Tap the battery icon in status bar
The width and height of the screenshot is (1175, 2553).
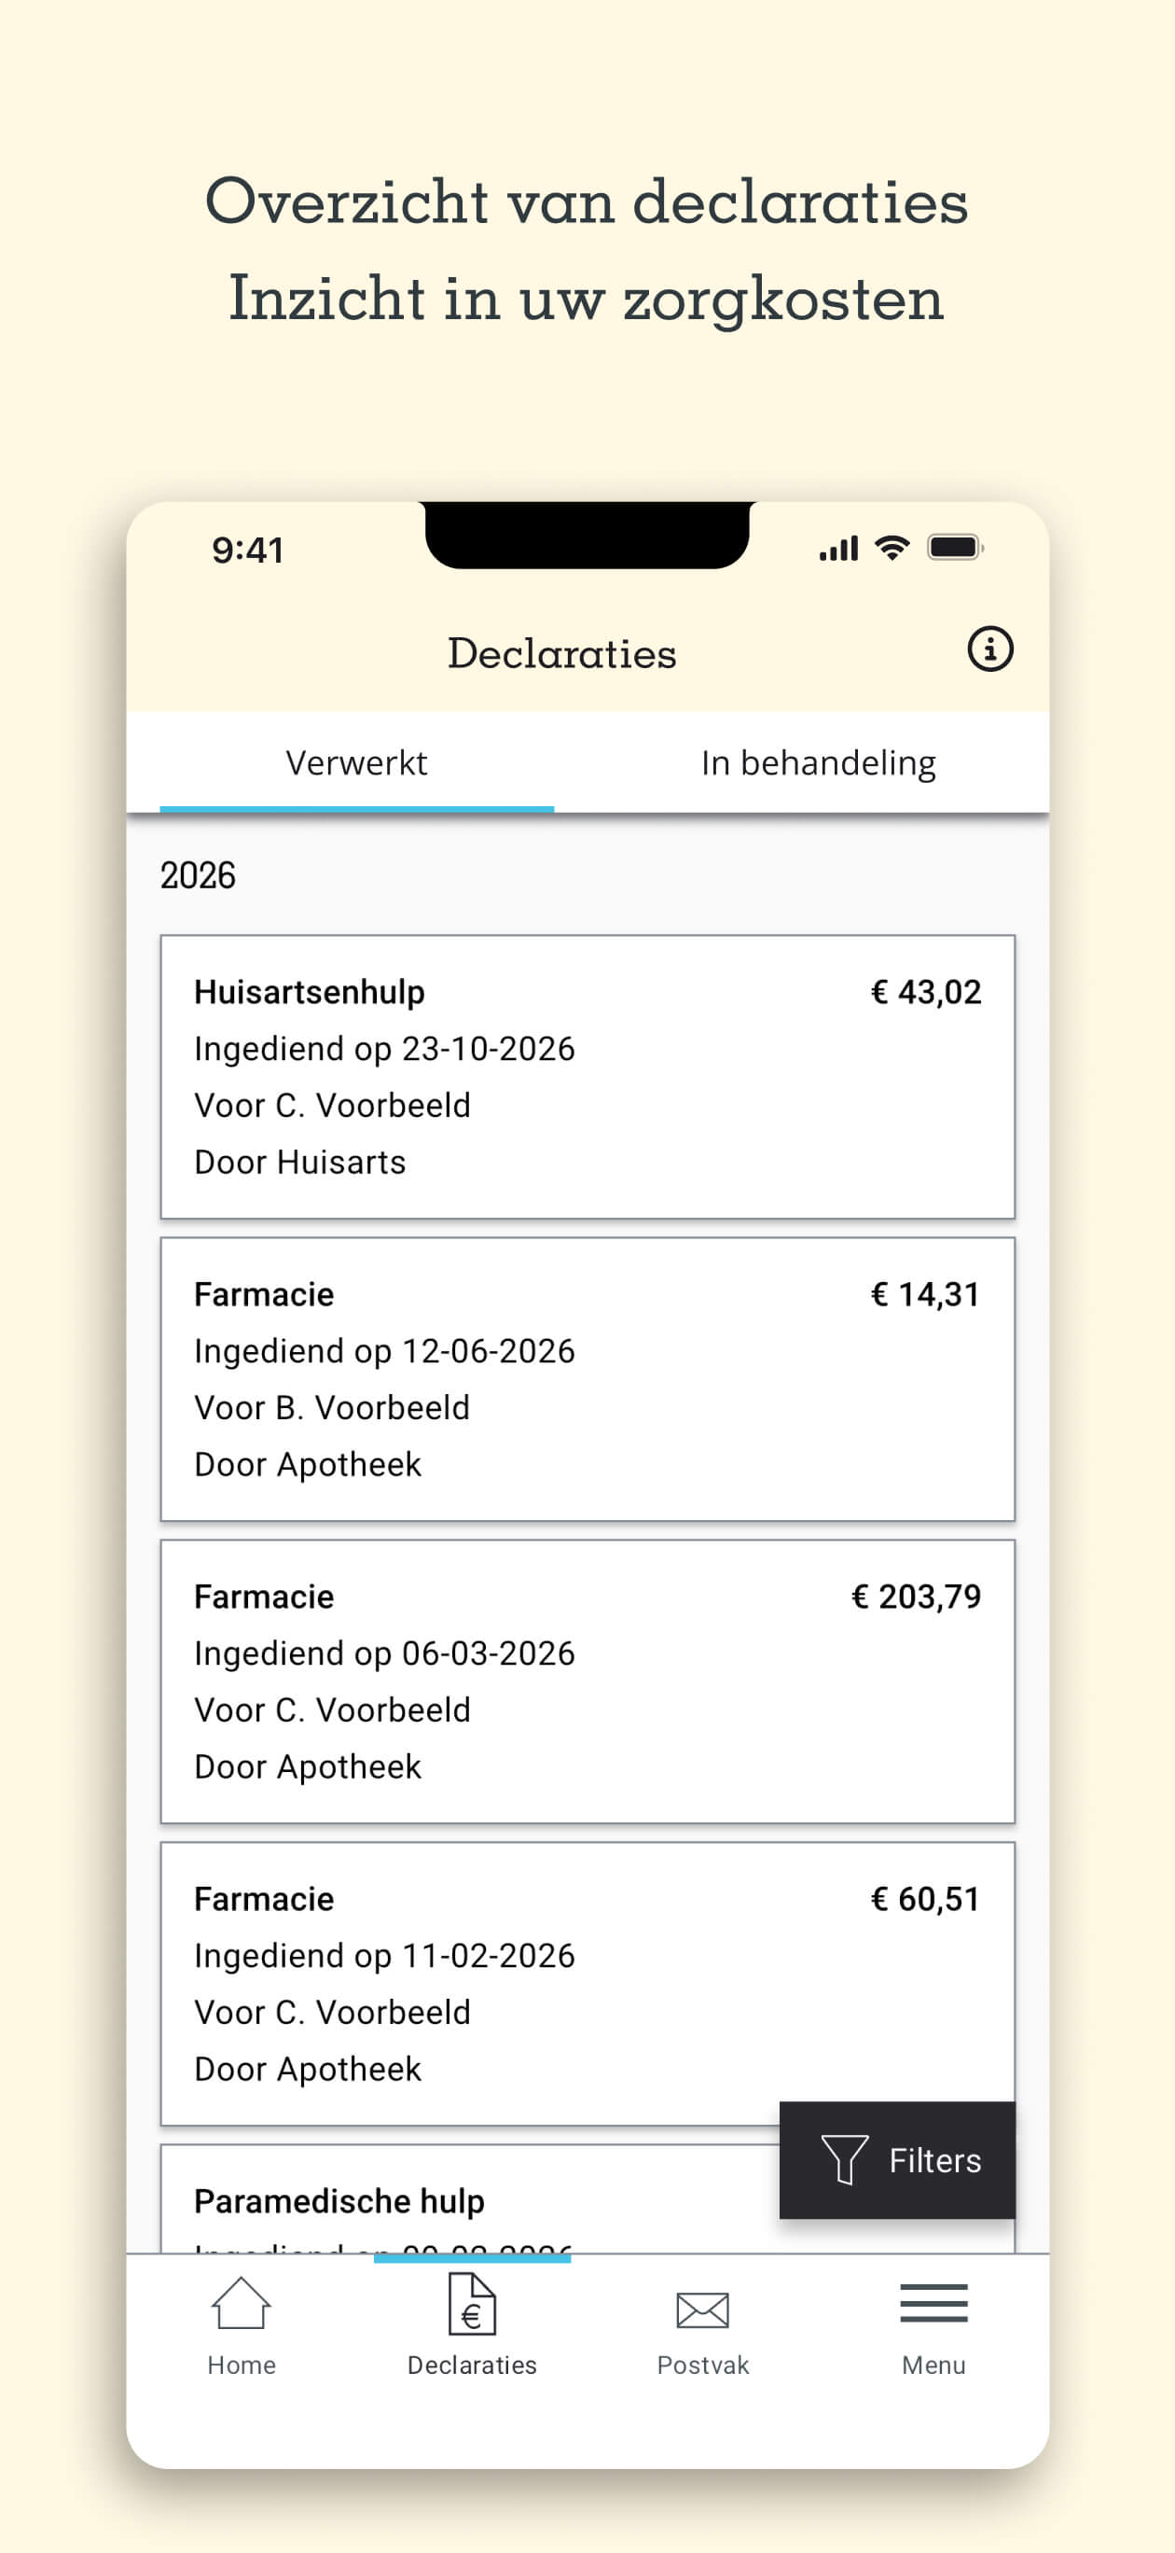tap(955, 547)
